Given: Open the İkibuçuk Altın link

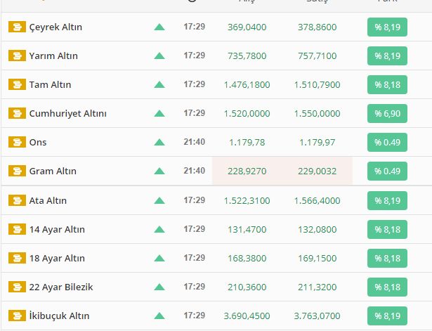Looking at the screenshot, I should click(59, 316).
